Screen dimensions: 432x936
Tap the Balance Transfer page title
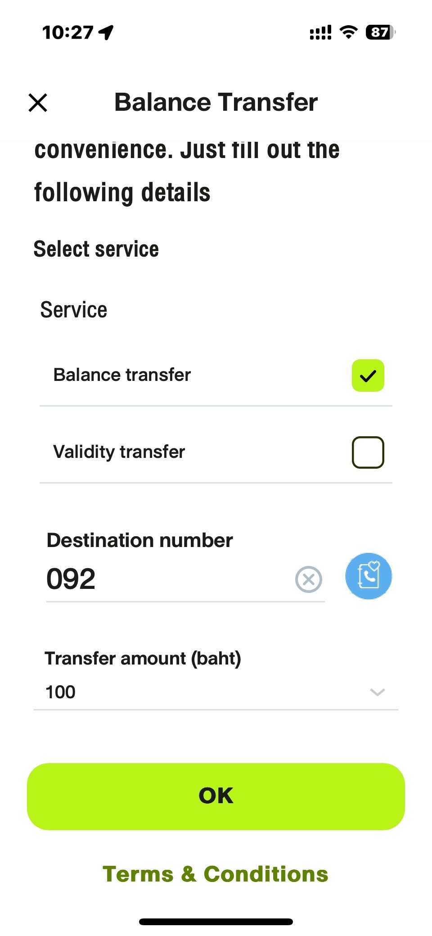(x=216, y=102)
